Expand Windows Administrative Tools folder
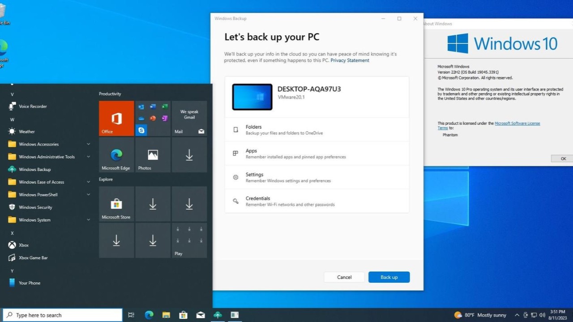Screen dimensions: 573x322 point(47,157)
